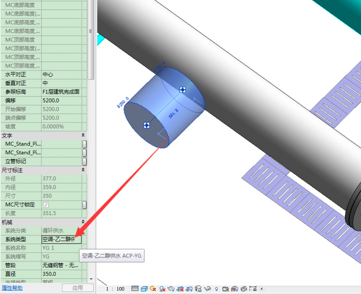Click the properties panel scrollbar thumb
This screenshot has width=361, height=294.
pyautogui.click(x=91, y=39)
